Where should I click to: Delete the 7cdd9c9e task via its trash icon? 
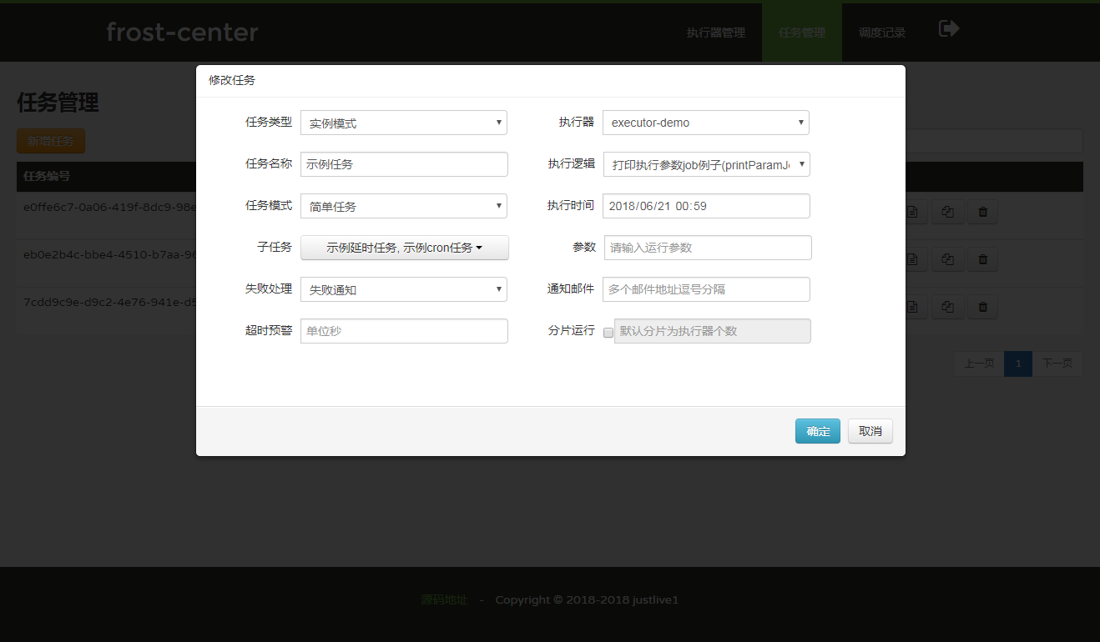pos(982,308)
